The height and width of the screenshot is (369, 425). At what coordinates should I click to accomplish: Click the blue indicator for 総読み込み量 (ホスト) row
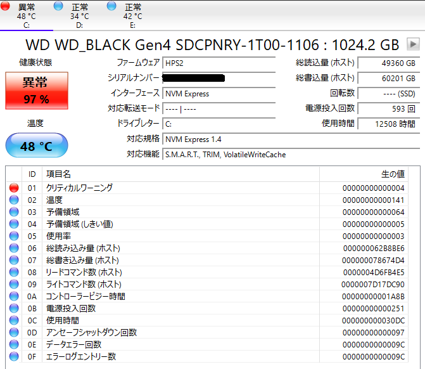coord(14,248)
